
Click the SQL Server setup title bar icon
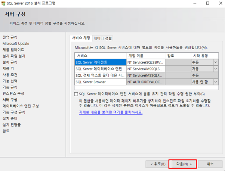(x=3, y=3)
